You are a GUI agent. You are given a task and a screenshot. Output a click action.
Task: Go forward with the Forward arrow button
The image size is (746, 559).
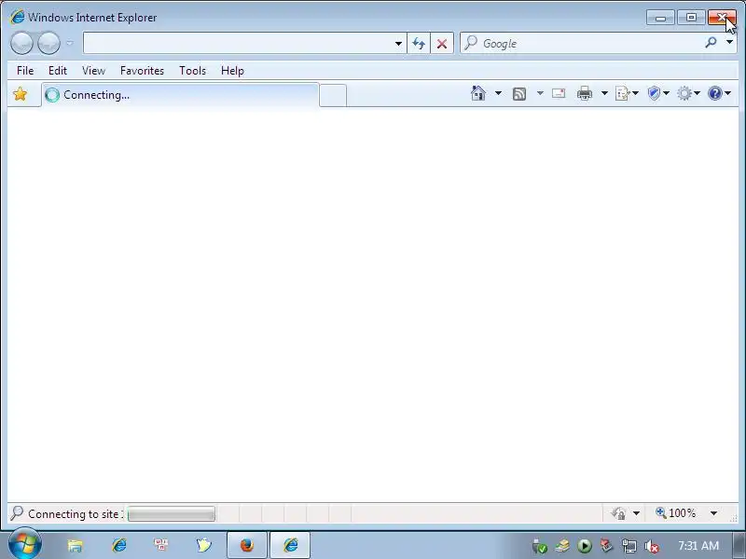[x=48, y=43]
